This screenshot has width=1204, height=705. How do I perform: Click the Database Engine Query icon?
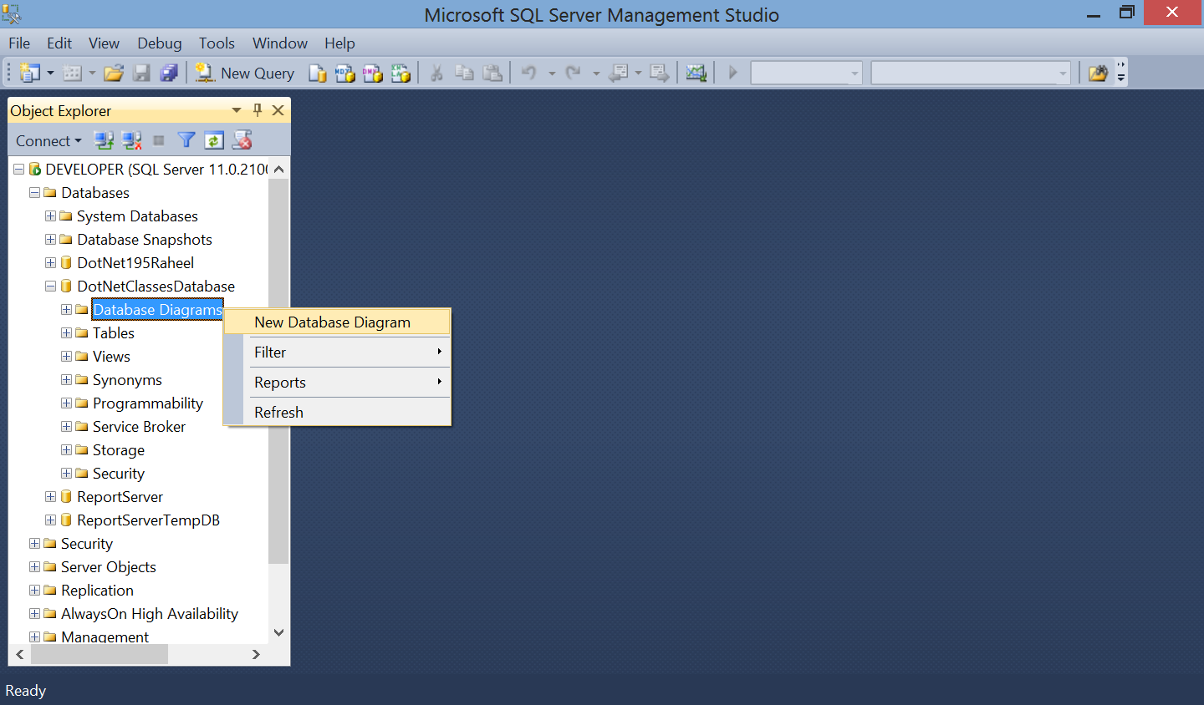[x=318, y=74]
